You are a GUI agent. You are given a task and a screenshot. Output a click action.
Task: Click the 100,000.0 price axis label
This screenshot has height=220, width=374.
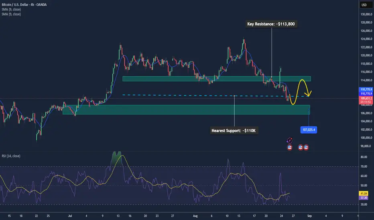366,138
